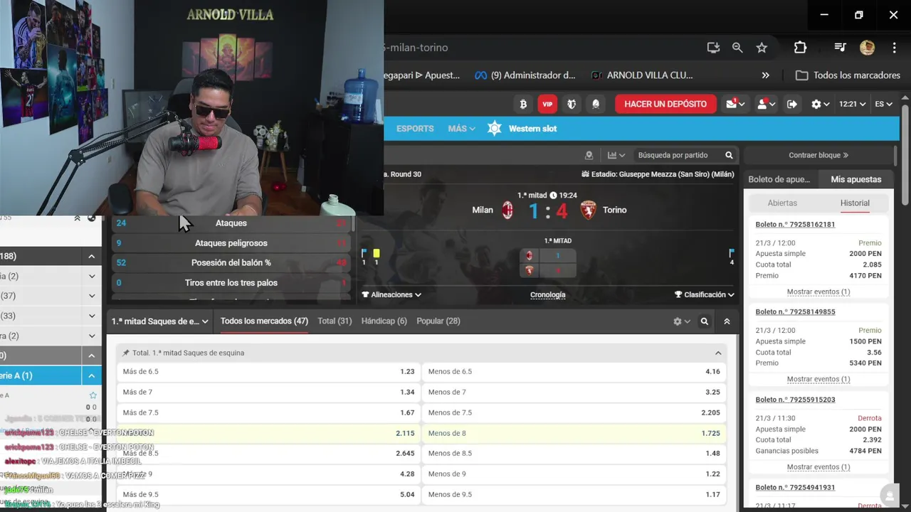Open the Todos los marcadores bookmarks folder
Screen dimensions: 911x512
pos(848,75)
